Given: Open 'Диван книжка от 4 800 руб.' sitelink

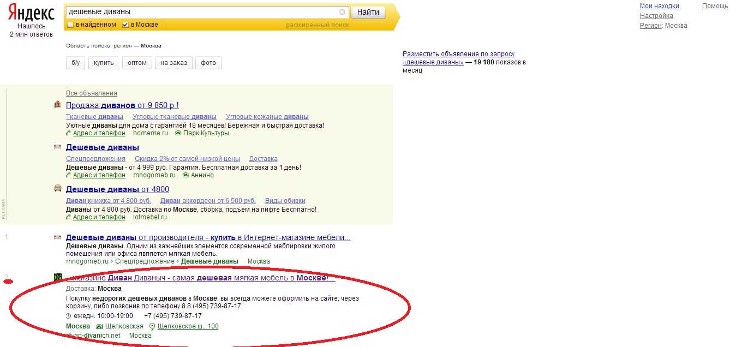Looking at the screenshot, I should (108, 201).
